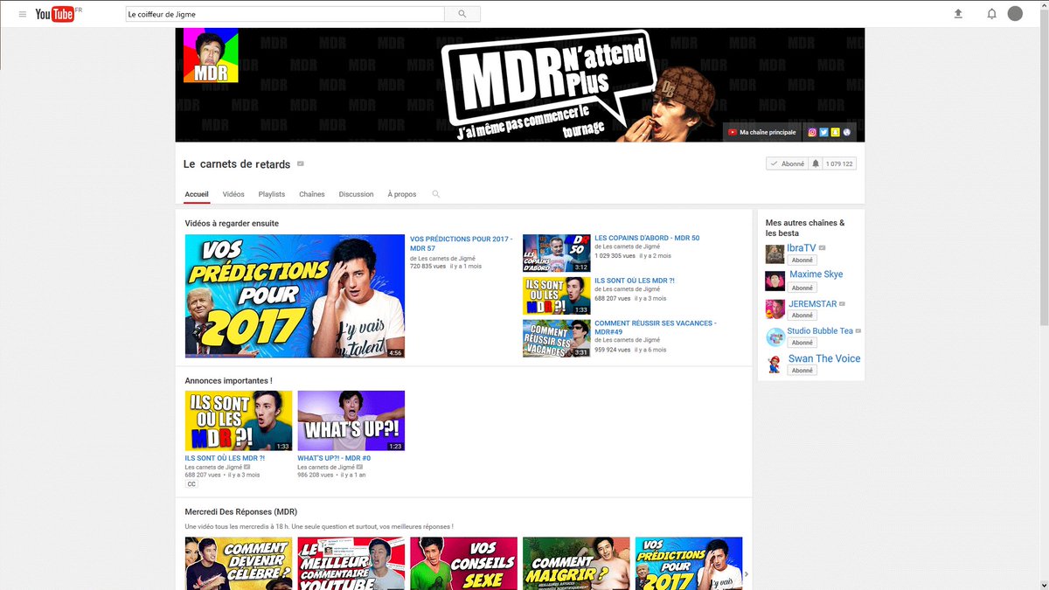Click Ma chaîne principale banner link

click(762, 132)
